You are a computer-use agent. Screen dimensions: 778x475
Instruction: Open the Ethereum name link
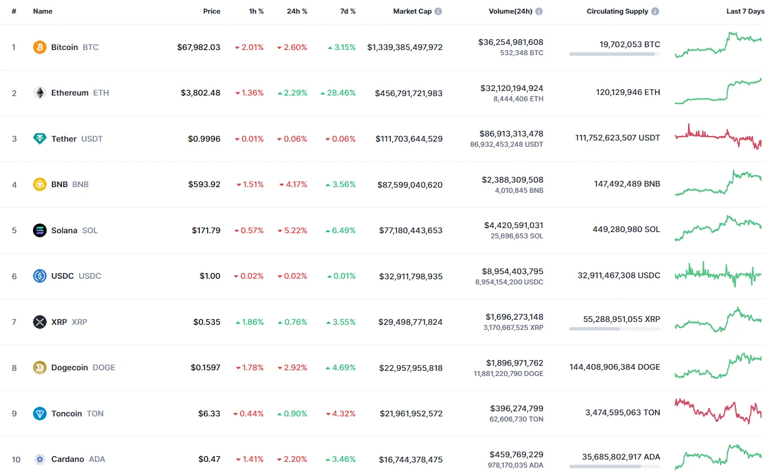tap(70, 93)
